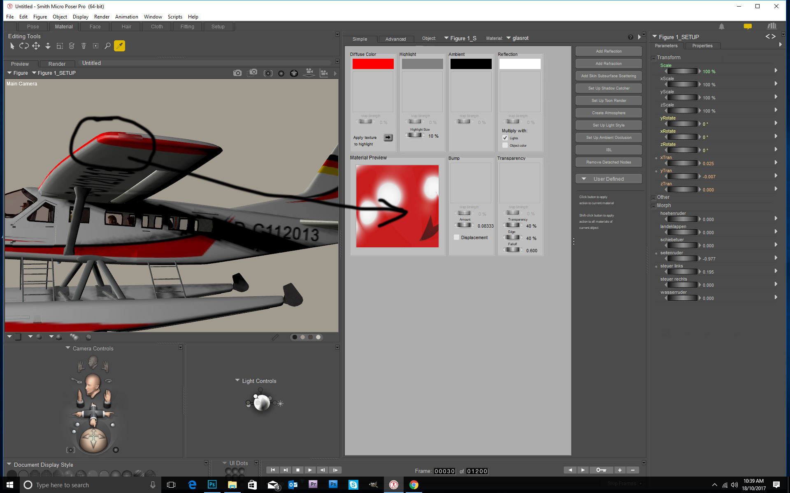Switch to the Advanced material tab
The width and height of the screenshot is (790, 493).
pyautogui.click(x=395, y=39)
